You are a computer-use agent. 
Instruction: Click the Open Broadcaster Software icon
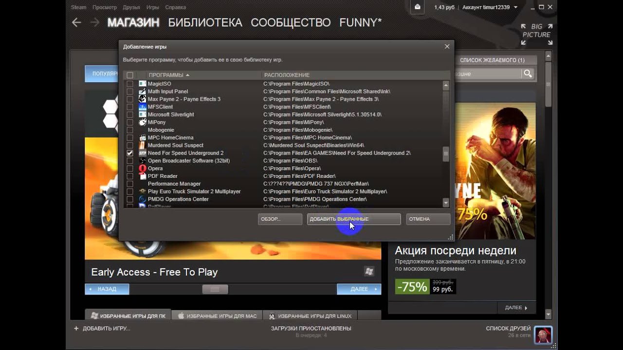pos(142,160)
